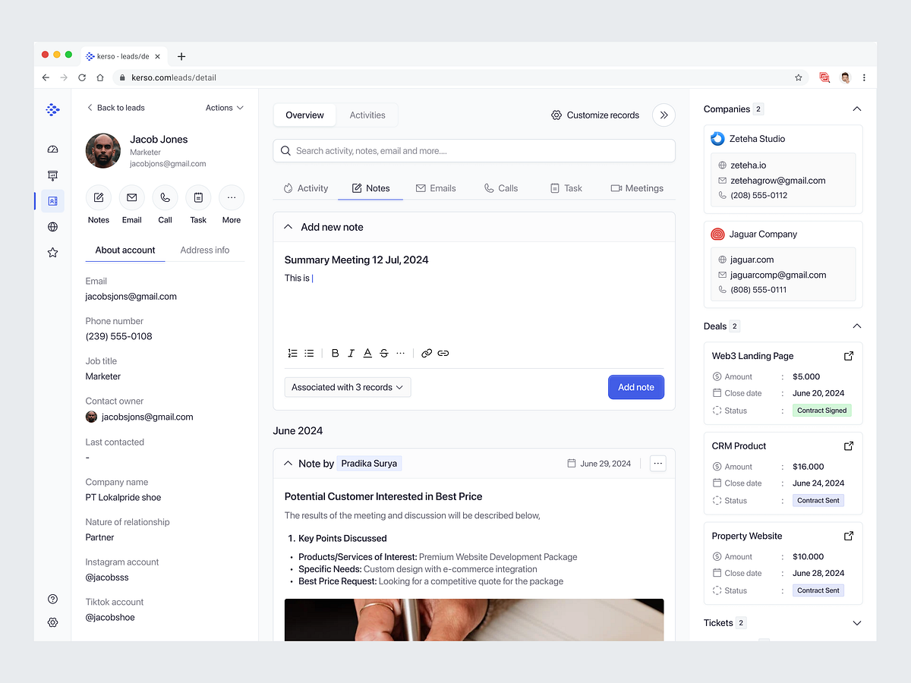Open the dashboard icon in the left sidebar

click(x=52, y=150)
